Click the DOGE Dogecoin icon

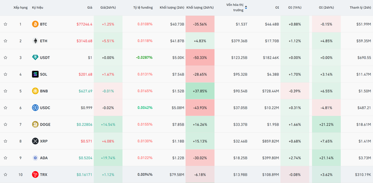35,124
